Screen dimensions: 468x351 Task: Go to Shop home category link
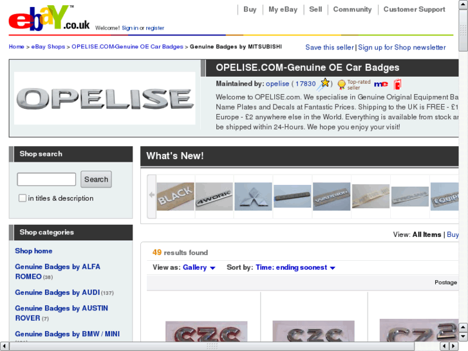click(33, 251)
